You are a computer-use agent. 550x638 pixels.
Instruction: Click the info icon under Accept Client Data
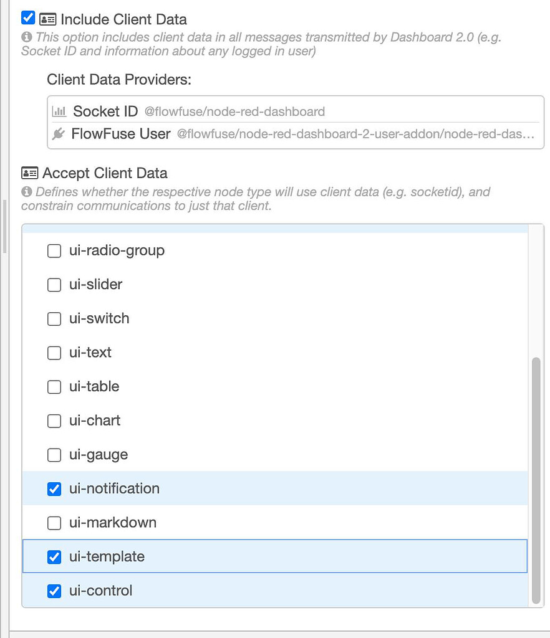[26, 192]
